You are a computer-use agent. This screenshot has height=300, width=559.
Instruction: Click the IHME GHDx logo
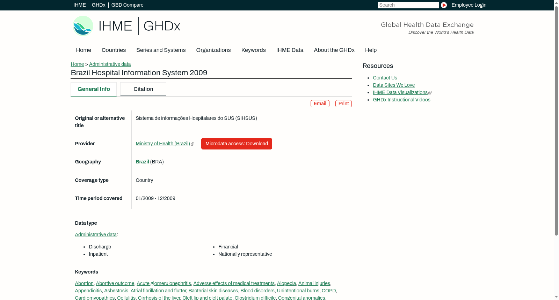point(126,26)
